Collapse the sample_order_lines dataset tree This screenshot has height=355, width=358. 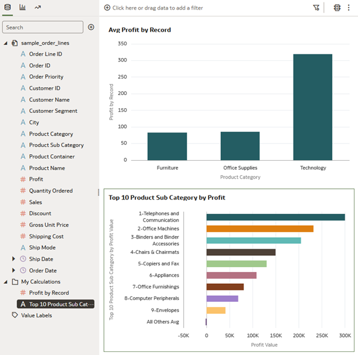[5, 43]
